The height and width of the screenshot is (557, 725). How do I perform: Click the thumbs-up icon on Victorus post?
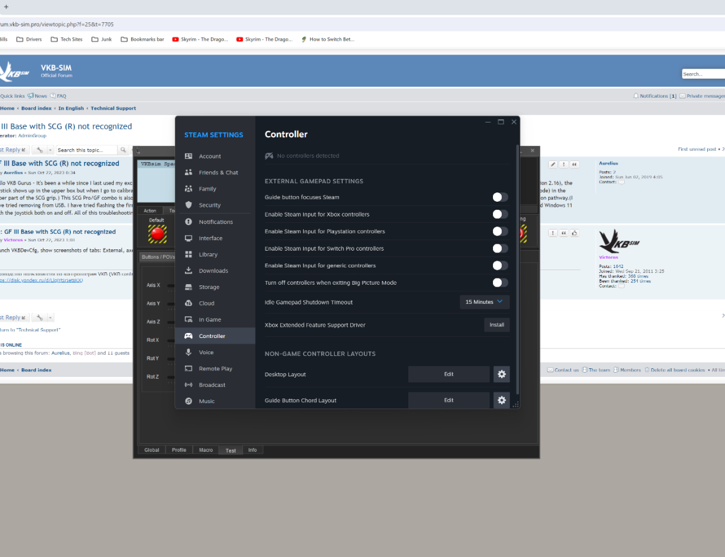(574, 233)
